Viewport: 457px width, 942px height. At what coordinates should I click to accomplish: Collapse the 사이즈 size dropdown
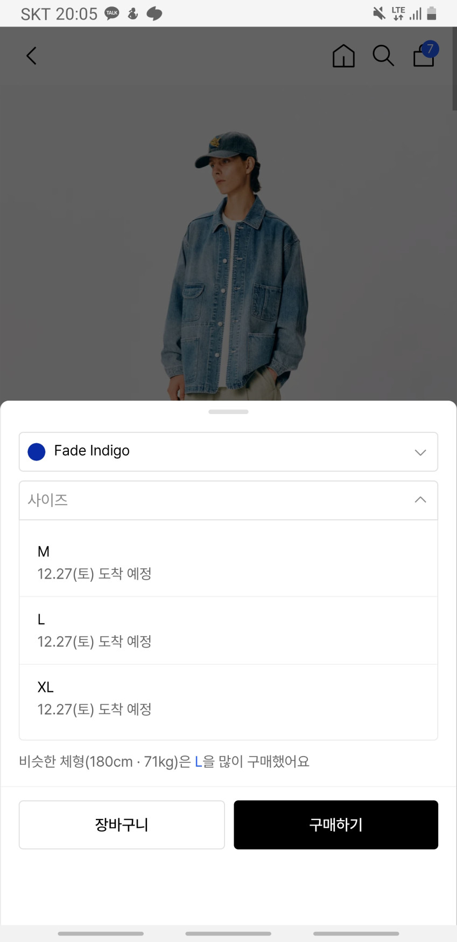[228, 500]
